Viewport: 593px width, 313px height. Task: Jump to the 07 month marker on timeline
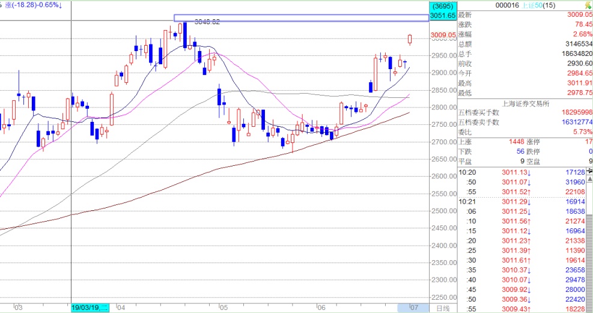414,308
